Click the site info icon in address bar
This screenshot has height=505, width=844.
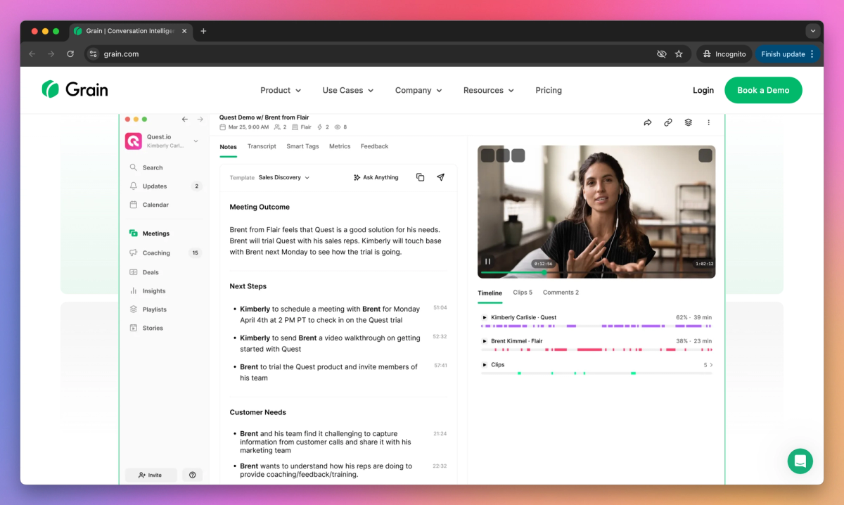[x=94, y=54]
